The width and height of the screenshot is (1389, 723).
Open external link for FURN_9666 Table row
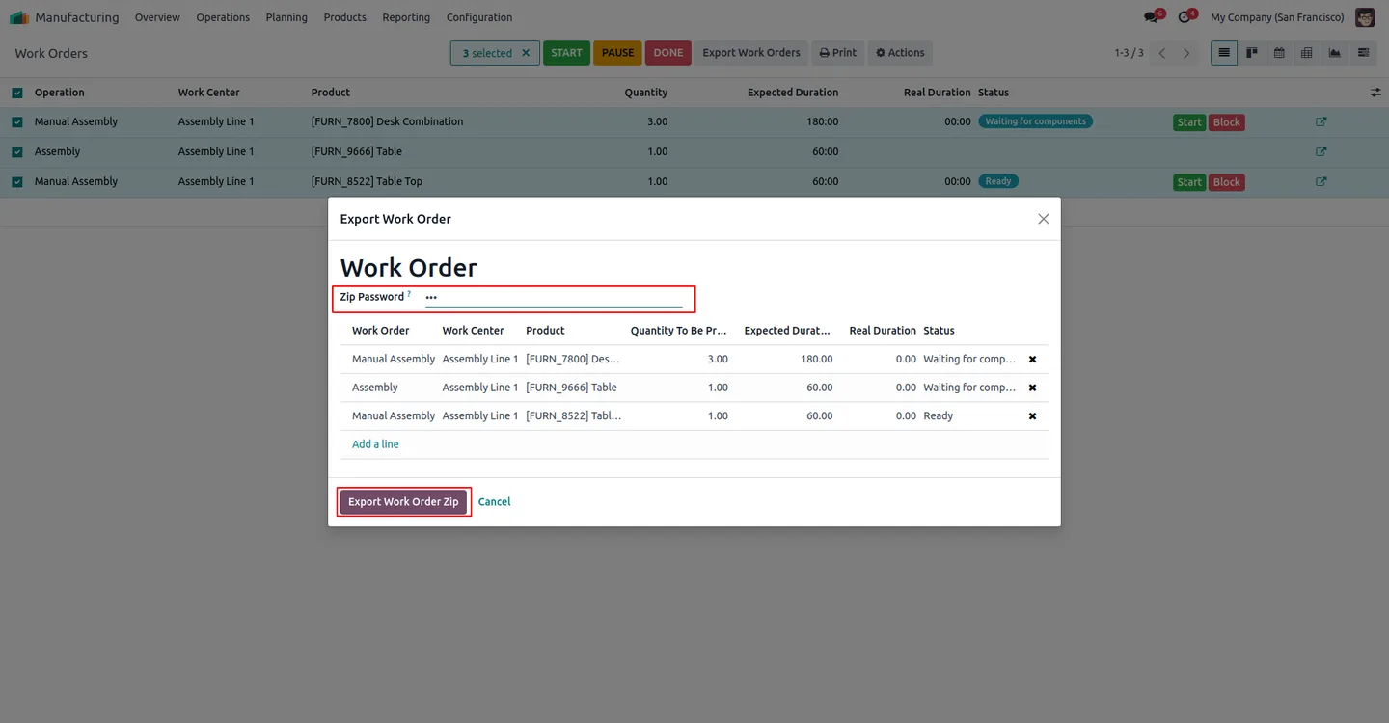pyautogui.click(x=1321, y=152)
